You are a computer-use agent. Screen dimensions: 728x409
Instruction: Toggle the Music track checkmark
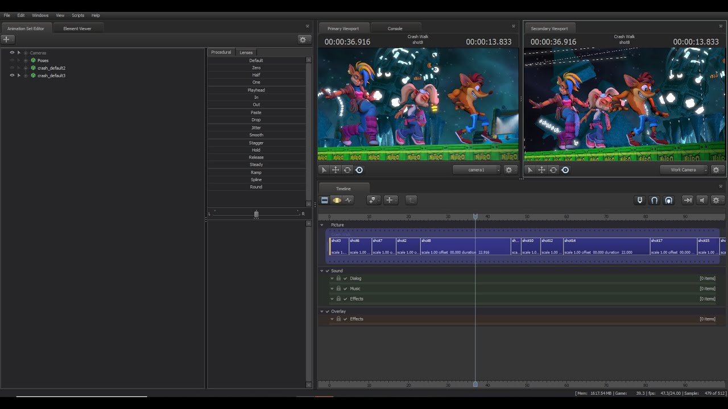point(345,289)
